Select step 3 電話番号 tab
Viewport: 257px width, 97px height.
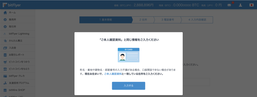pyautogui.click(x=168, y=20)
